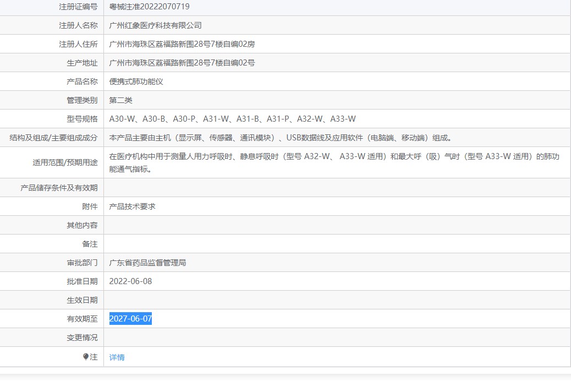Click approval date 2022-06-08
571x381 pixels.
130,281
